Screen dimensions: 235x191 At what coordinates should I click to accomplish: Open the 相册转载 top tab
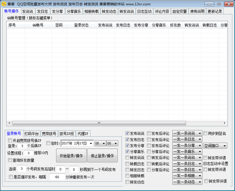tap(91, 11)
